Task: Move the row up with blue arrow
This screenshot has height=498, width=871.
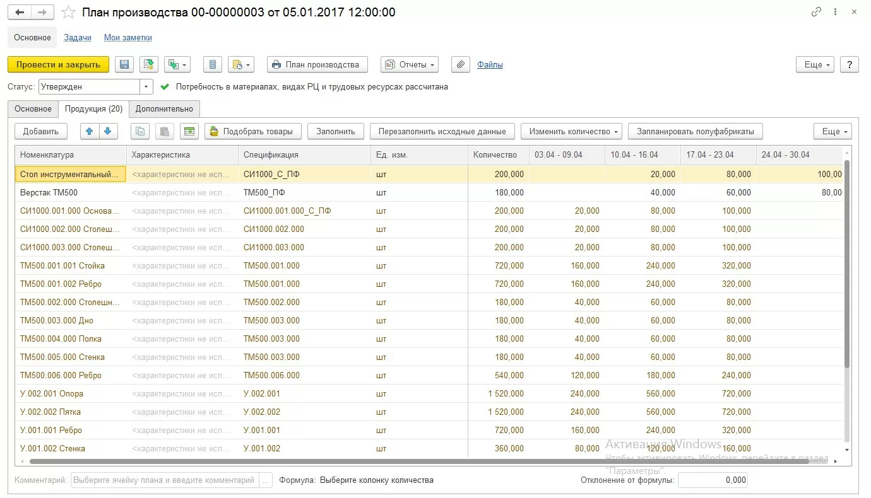Action: tap(90, 131)
